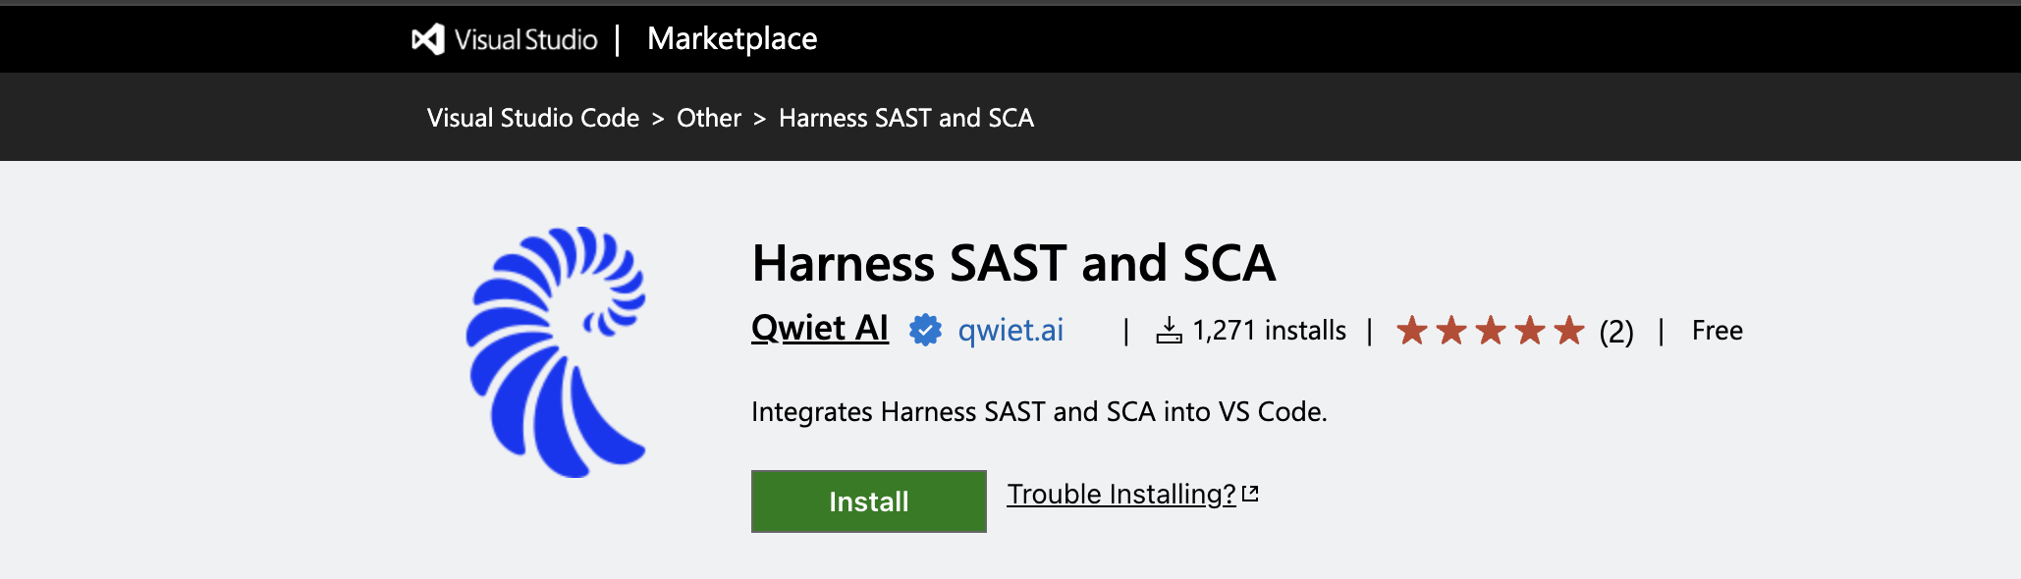Install the Harness SAST and SCA extension
The width and height of the screenshot is (2021, 579).
click(867, 501)
